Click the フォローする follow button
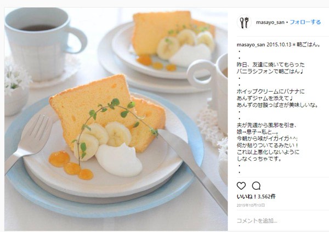 pos(305,22)
